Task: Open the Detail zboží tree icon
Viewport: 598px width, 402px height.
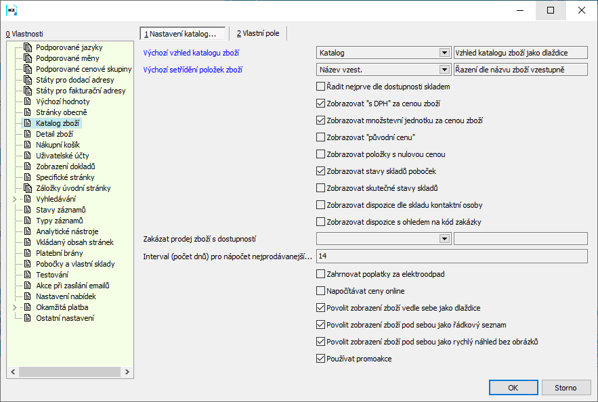Action: pyautogui.click(x=28, y=134)
